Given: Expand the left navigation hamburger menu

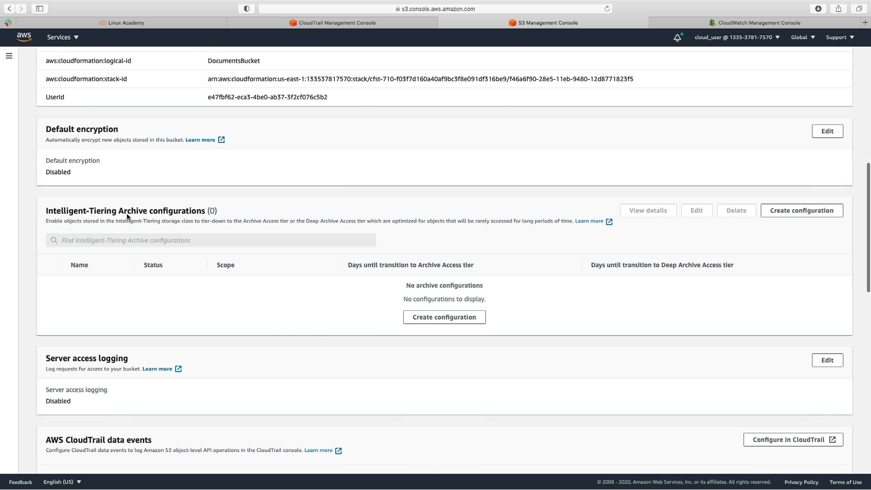Looking at the screenshot, I should 9,56.
